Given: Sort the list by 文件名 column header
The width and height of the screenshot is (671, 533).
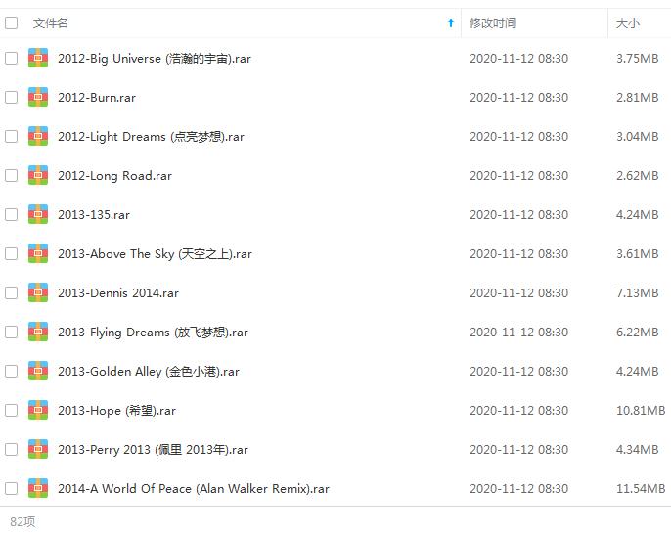Looking at the screenshot, I should (x=51, y=23).
